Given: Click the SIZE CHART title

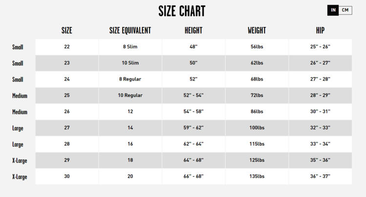Looking at the screenshot, I should click(x=182, y=11).
